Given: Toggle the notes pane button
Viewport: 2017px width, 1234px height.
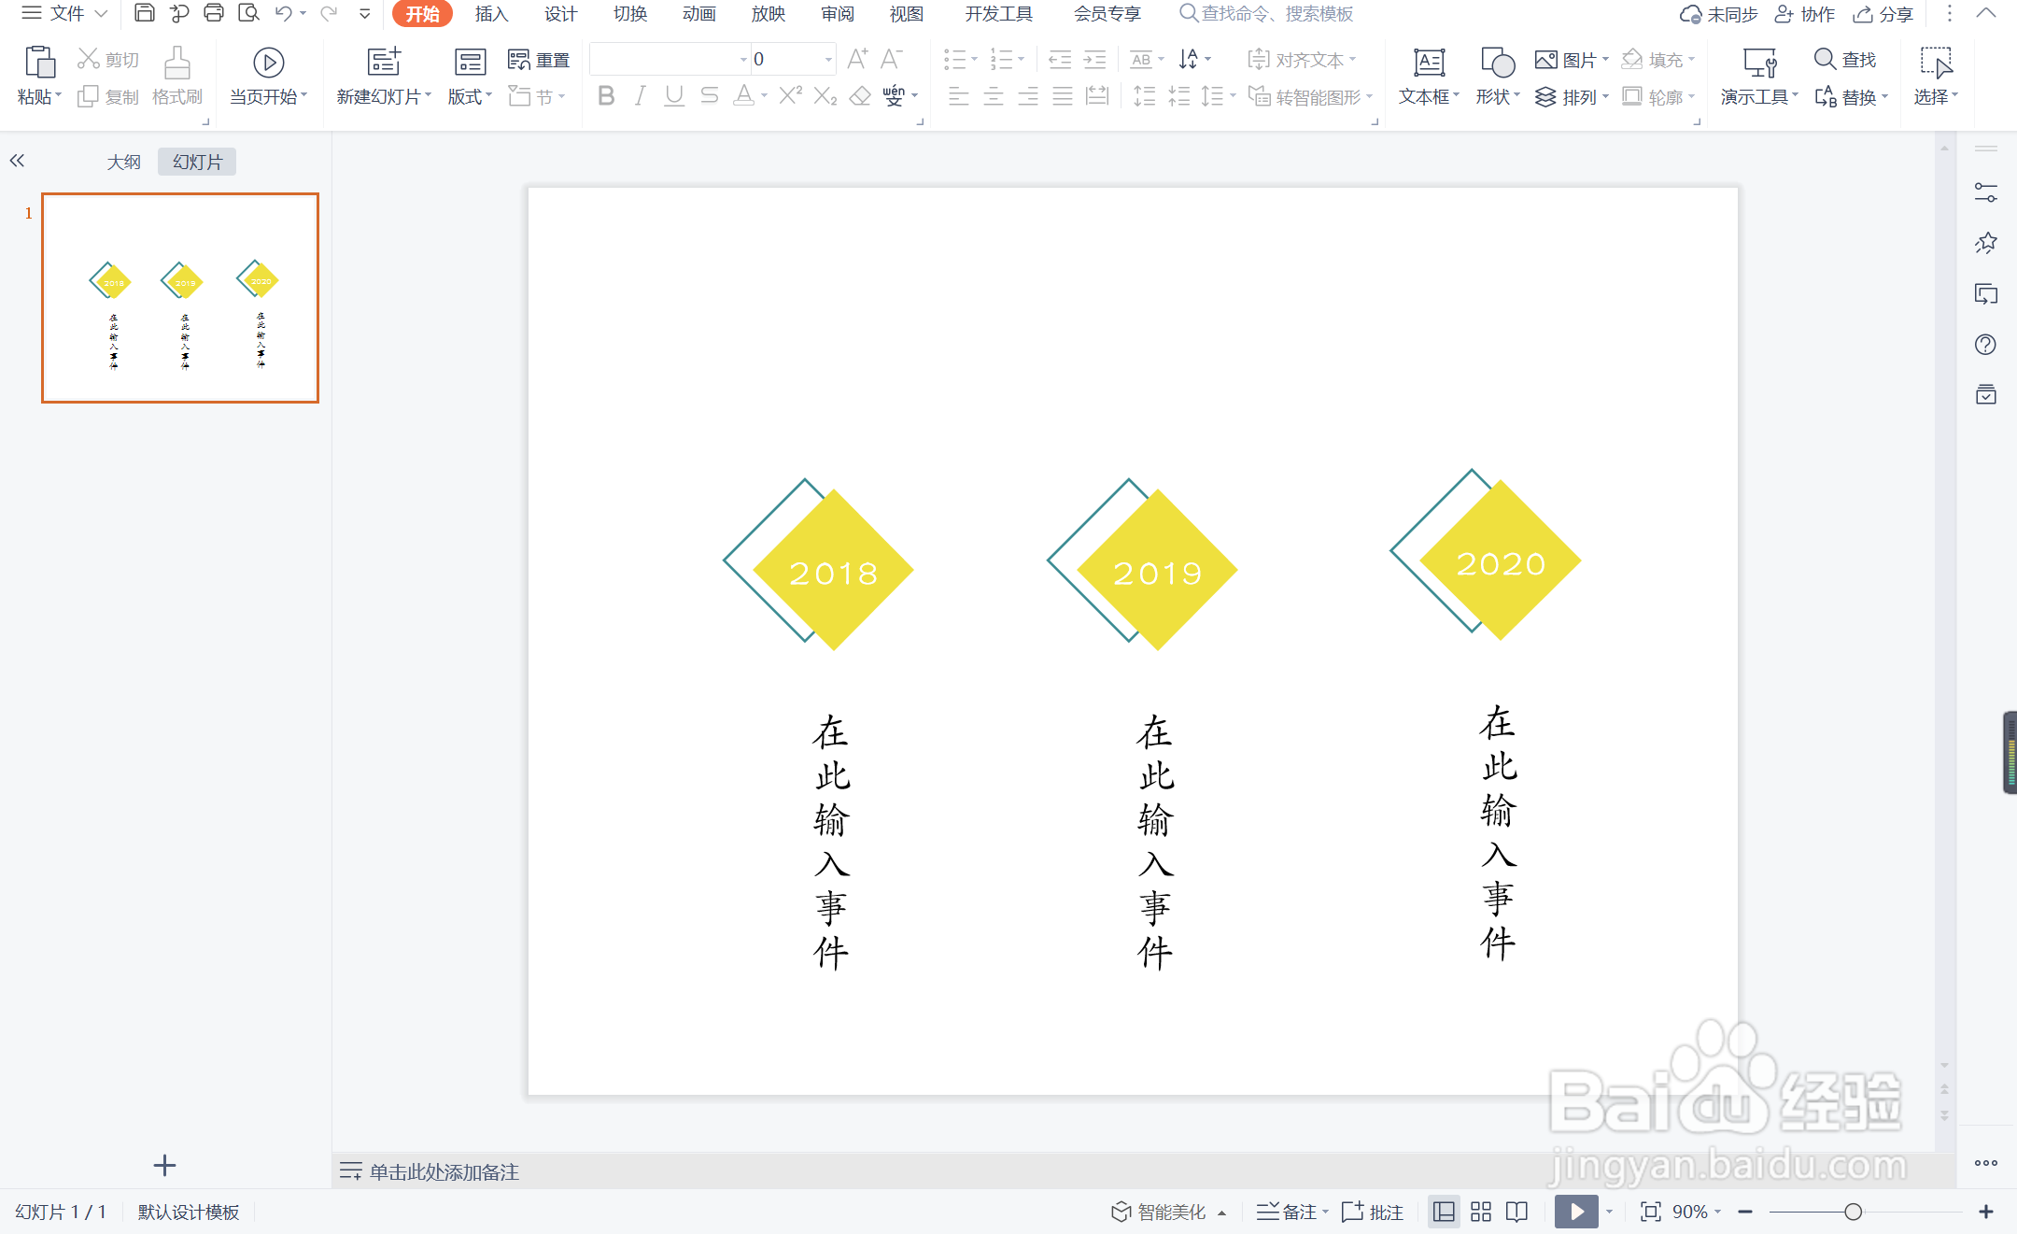Looking at the screenshot, I should click(1290, 1212).
